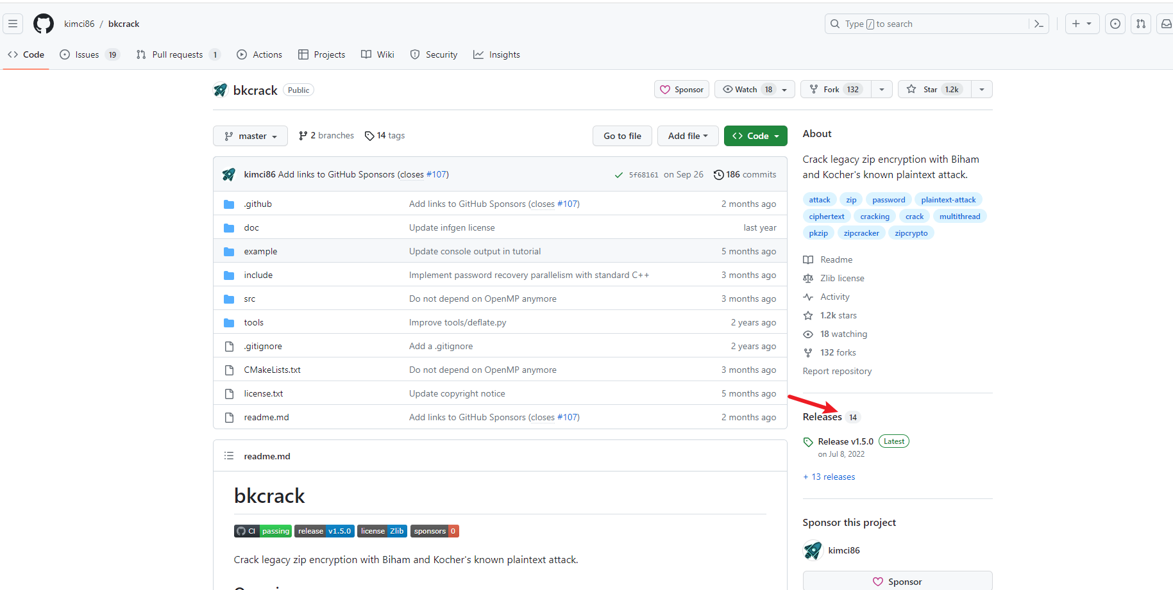Click the license Zlib badge
The width and height of the screenshot is (1173, 590).
382,531
